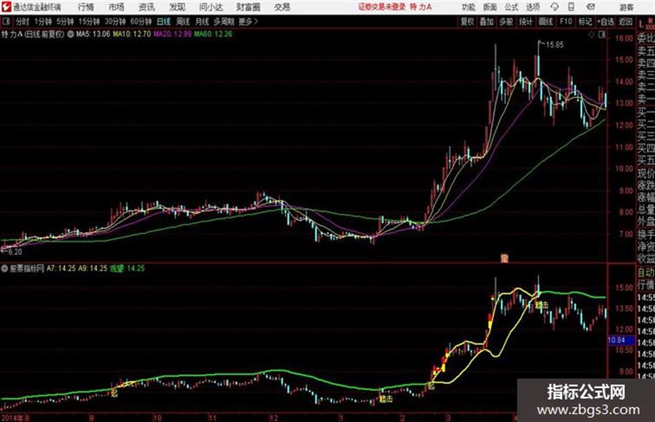Click the 换手 row in quote panel
655x422 pixels.
coord(646,234)
